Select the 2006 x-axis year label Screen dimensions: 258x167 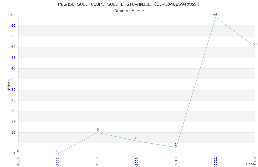click(x=18, y=162)
